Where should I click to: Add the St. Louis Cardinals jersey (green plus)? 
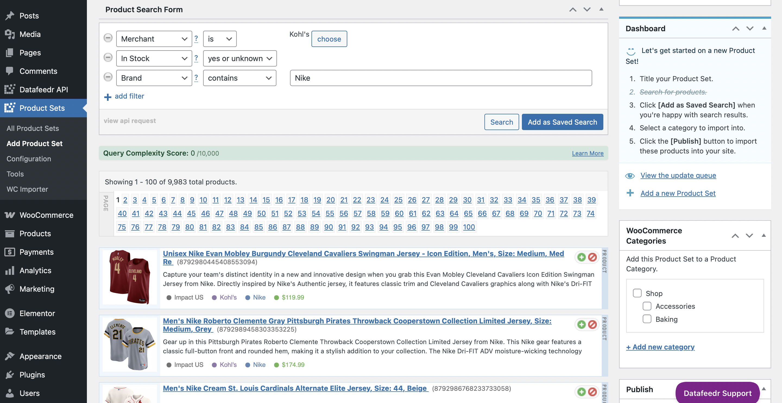pos(581,392)
